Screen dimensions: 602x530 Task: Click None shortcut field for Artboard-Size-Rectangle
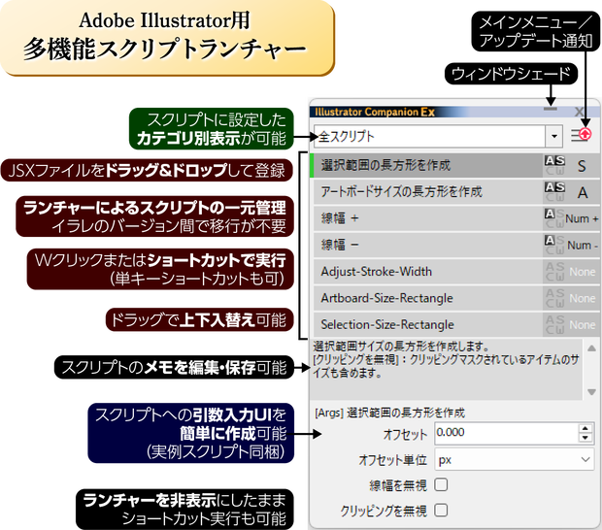coord(582,298)
